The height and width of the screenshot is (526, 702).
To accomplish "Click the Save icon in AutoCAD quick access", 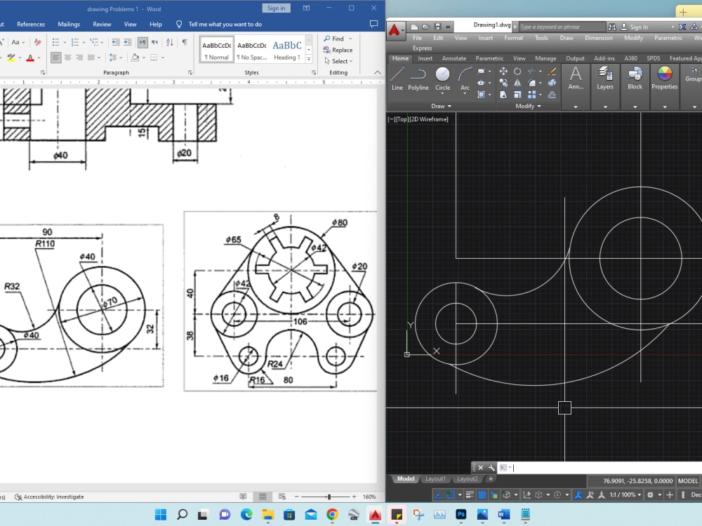I will pos(437,27).
